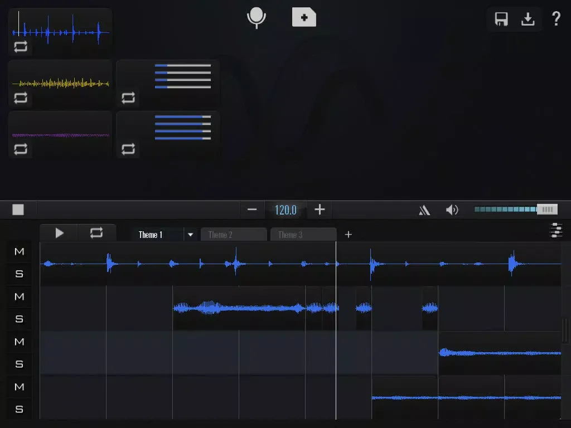Adjust the master volume slider
Image resolution: width=571 pixels, height=428 pixels.
(516, 210)
